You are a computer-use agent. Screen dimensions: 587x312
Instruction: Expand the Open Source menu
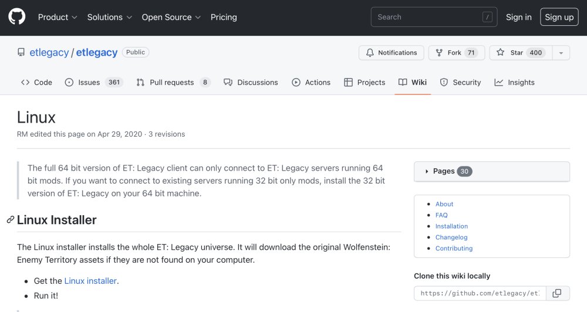[171, 17]
